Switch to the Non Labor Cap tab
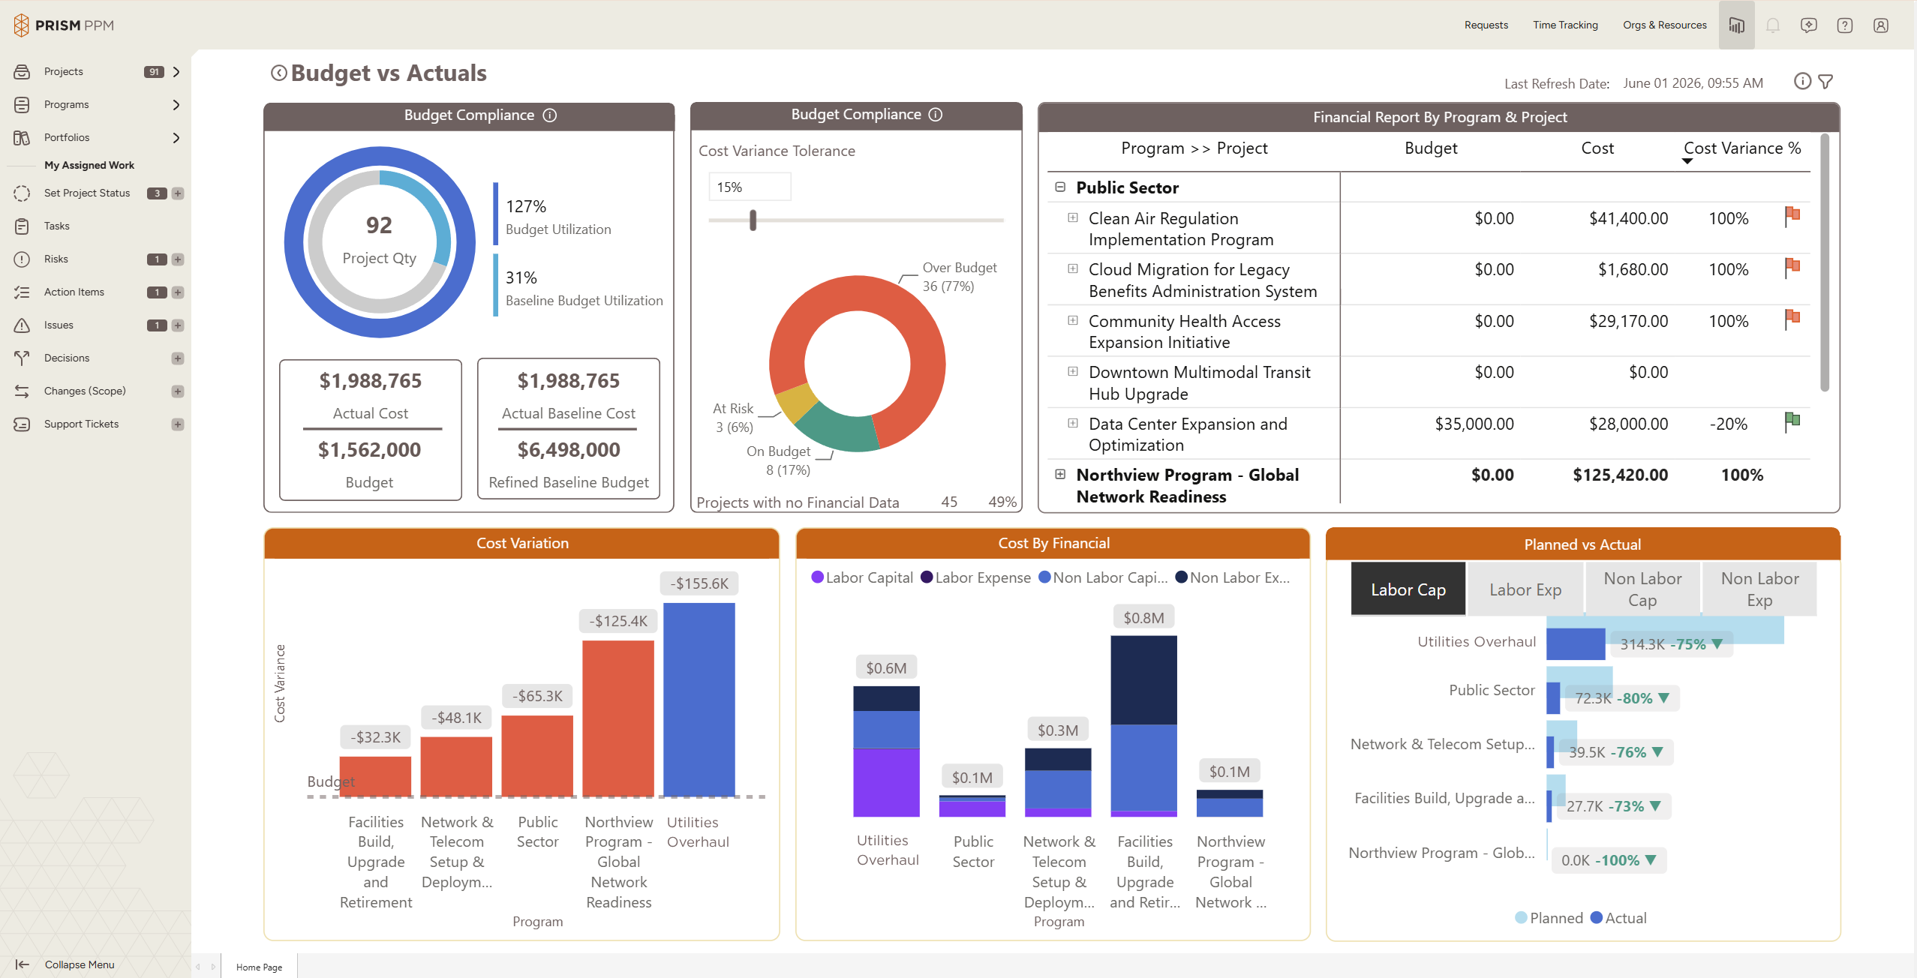The image size is (1917, 978). 1642,589
